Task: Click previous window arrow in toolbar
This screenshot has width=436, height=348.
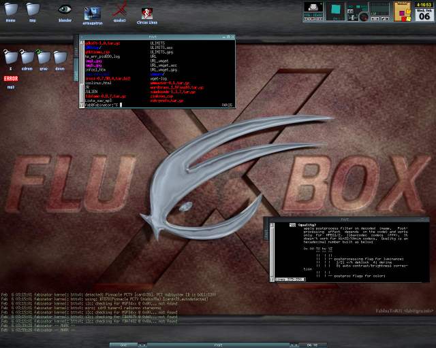Action: coord(292,345)
